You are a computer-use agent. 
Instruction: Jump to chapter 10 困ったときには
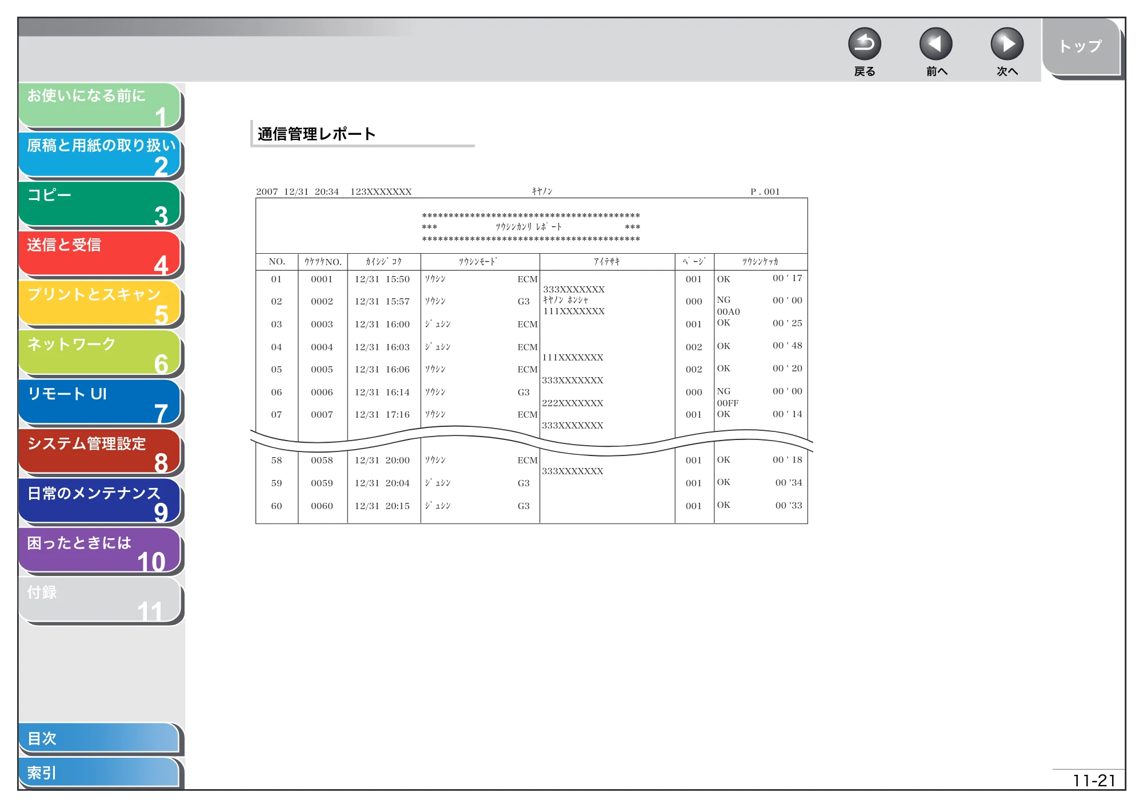[100, 551]
